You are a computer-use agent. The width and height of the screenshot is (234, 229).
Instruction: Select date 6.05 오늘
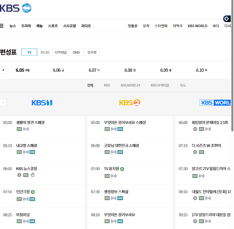tap(23, 70)
